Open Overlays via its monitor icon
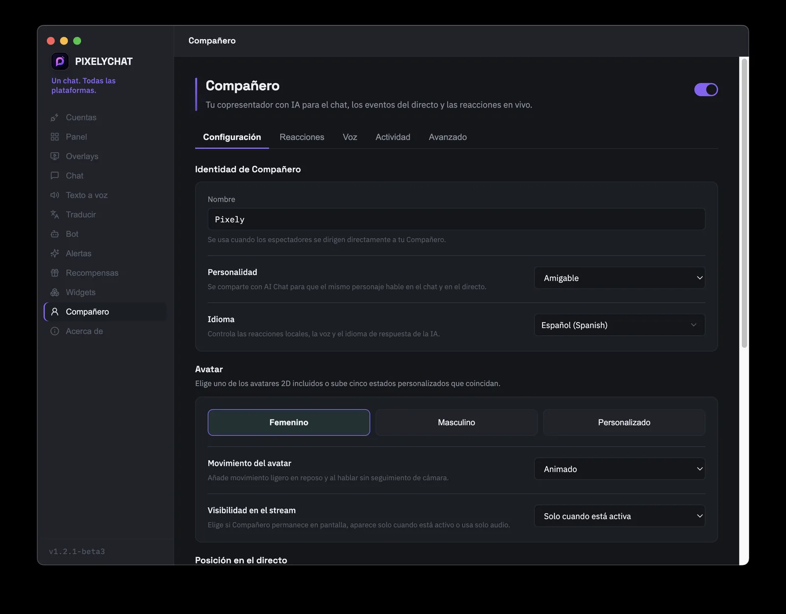Viewport: 786px width, 614px height. coord(55,156)
